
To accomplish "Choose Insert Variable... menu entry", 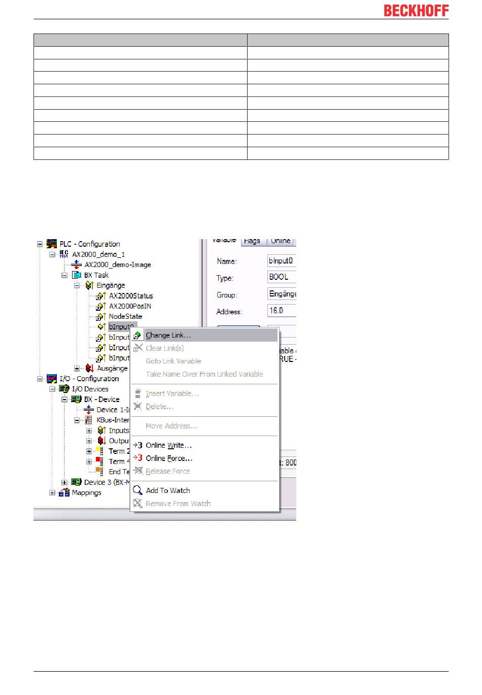I will 205,393.
